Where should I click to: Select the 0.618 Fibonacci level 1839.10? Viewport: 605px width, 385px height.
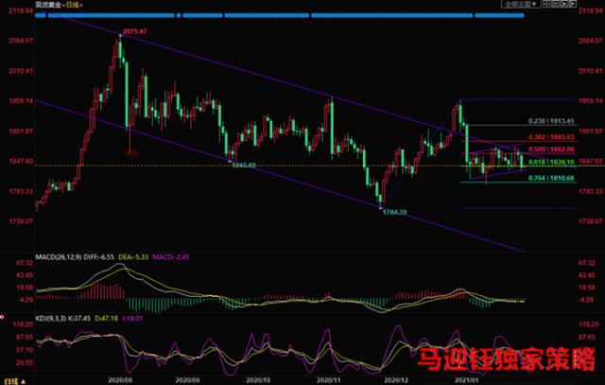pyautogui.click(x=551, y=162)
